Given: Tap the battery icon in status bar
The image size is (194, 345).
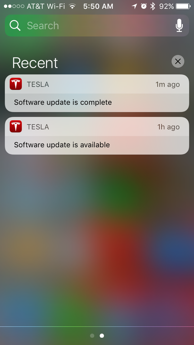Looking at the screenshot, I should [183, 6].
